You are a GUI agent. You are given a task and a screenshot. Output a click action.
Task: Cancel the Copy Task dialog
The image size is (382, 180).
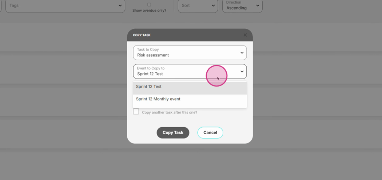coord(210,133)
